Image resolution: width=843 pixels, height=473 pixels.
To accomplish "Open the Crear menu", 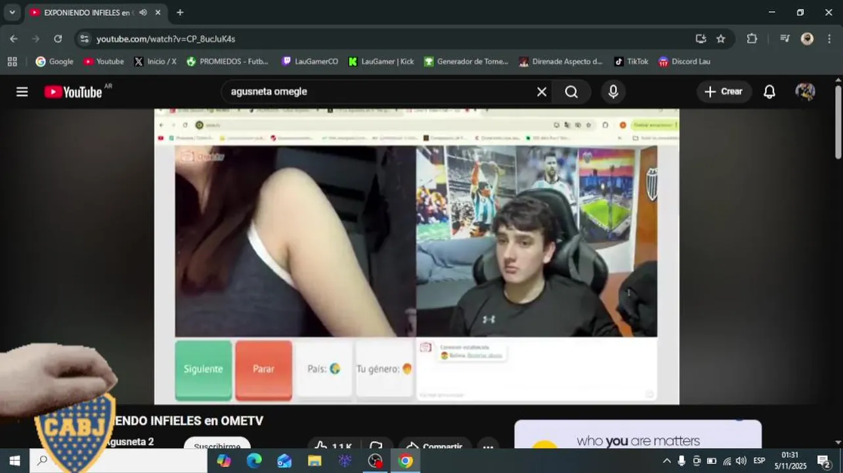I will pyautogui.click(x=724, y=92).
